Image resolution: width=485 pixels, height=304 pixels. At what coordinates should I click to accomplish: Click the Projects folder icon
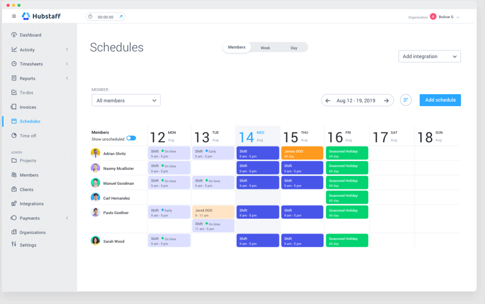(14, 160)
